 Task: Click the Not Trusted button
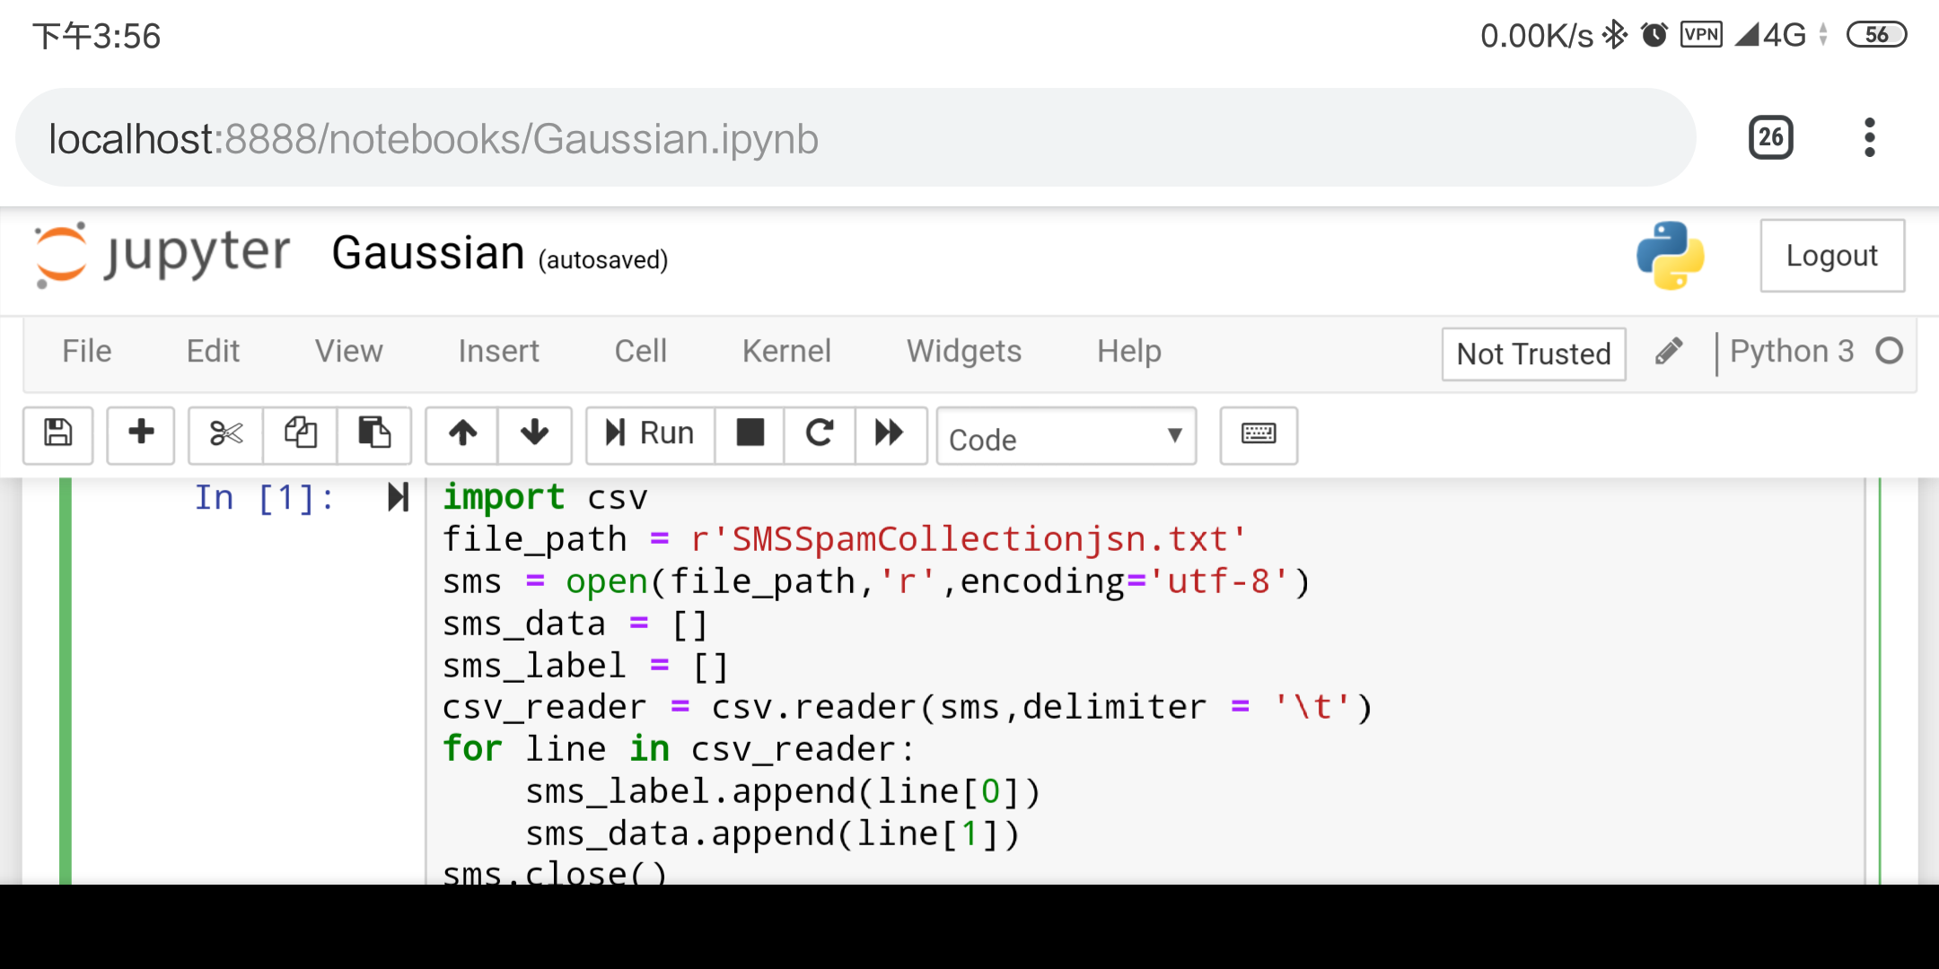(1533, 354)
